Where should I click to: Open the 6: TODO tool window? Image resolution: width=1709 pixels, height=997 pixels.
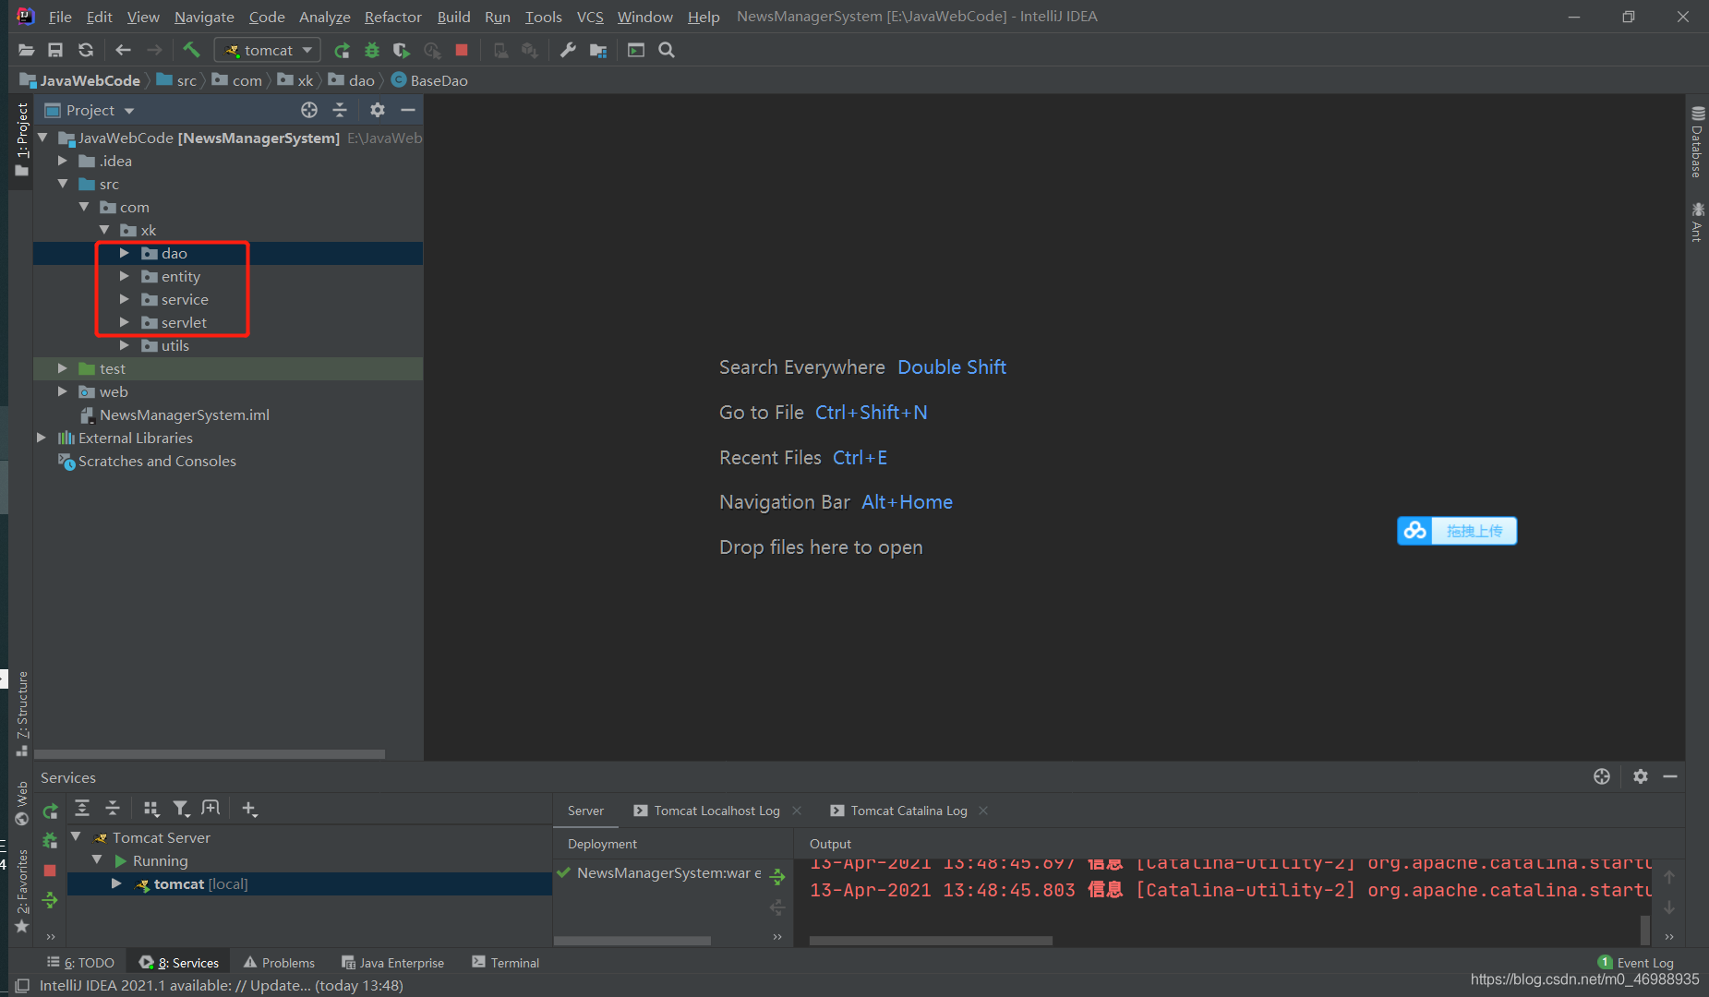pos(80,962)
